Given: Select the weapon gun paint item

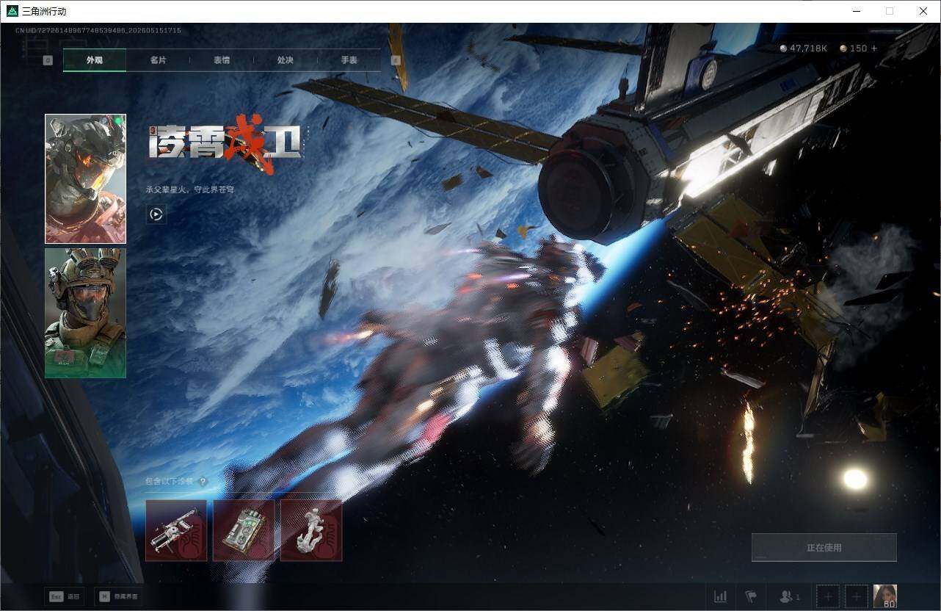Looking at the screenshot, I should pos(176,530).
